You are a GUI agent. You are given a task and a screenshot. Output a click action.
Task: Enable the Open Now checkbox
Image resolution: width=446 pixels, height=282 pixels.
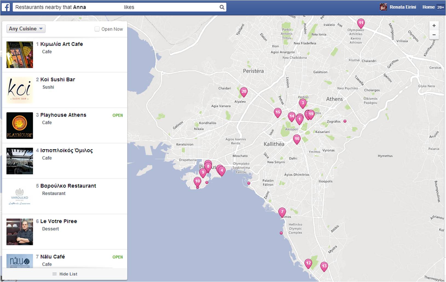pos(97,29)
